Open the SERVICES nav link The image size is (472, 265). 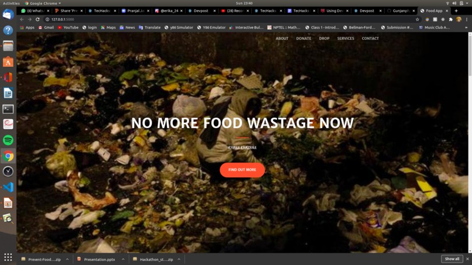346,39
